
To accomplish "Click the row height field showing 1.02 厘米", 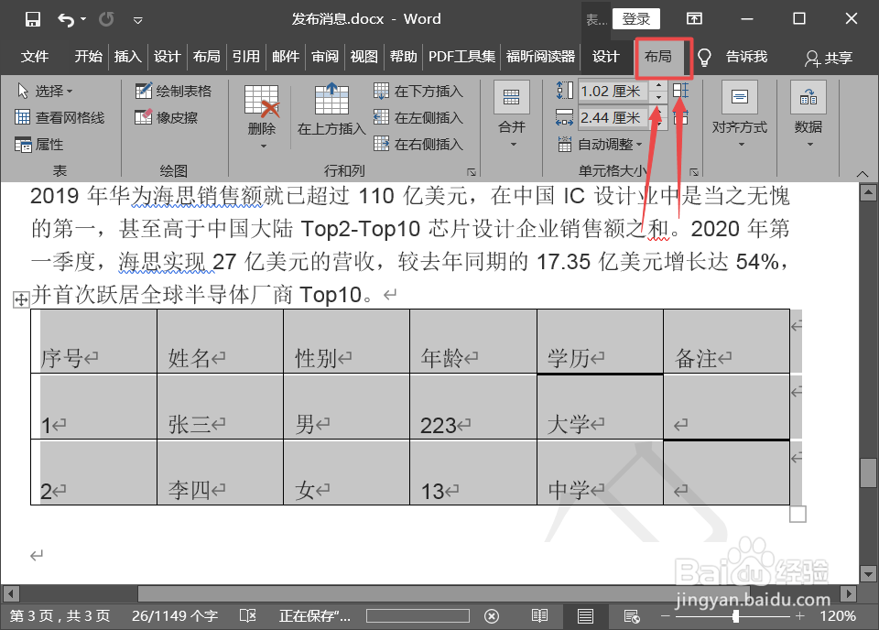I will (612, 91).
